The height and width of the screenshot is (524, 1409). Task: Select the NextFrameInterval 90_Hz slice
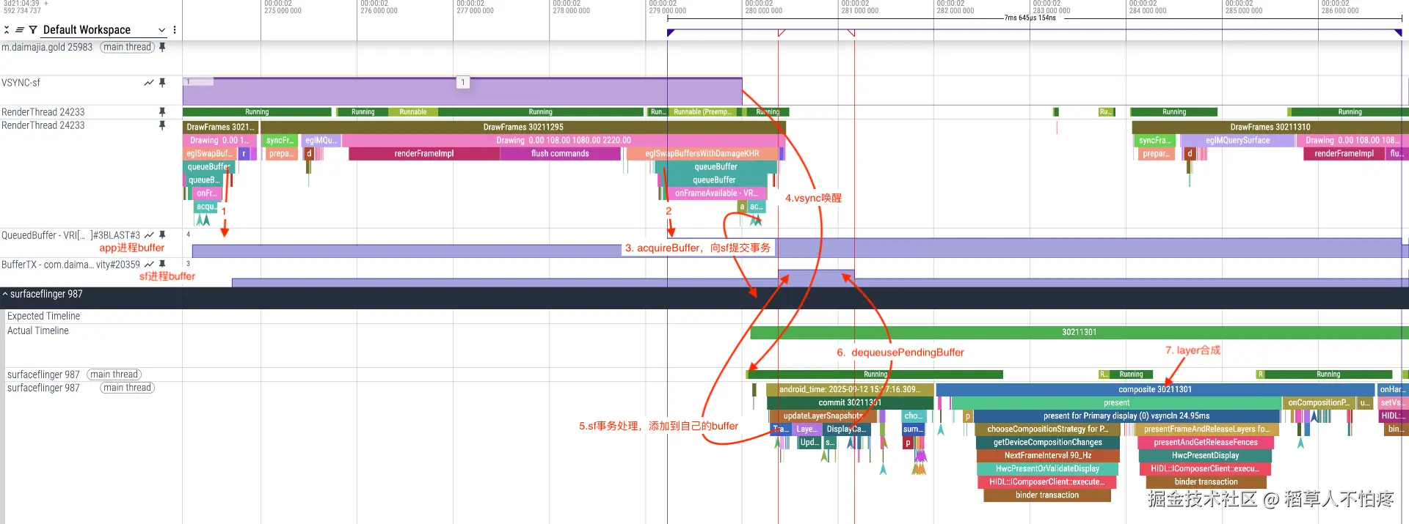pos(1047,455)
